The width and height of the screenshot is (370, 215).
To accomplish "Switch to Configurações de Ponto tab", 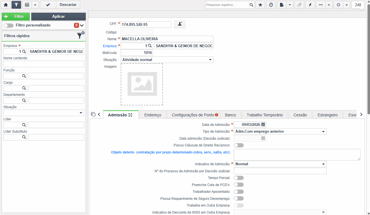I will (x=193, y=114).
